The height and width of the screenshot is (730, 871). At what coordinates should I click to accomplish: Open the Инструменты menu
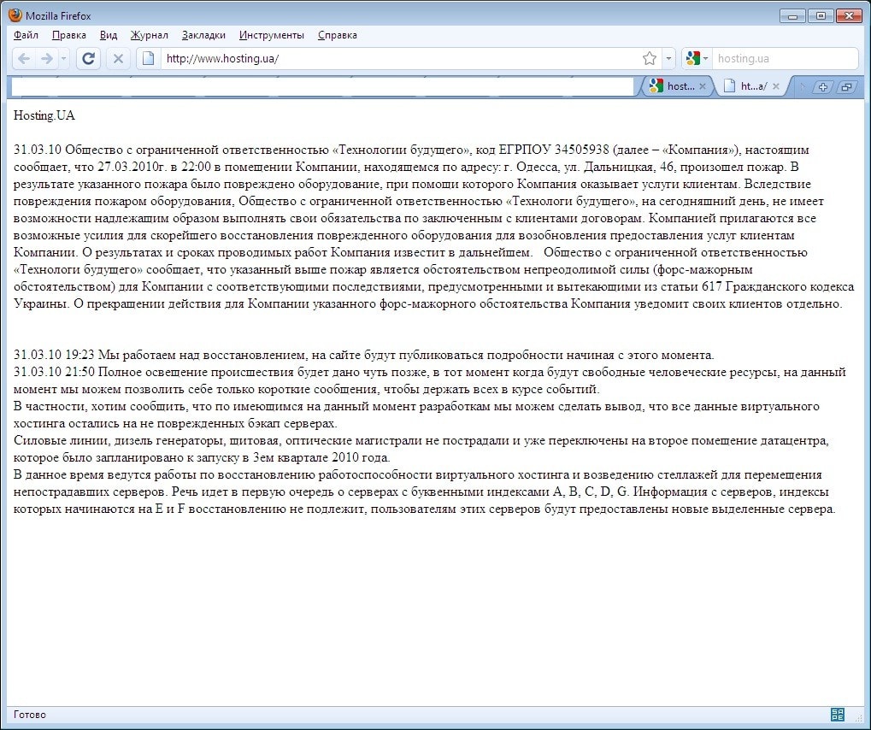tap(271, 35)
